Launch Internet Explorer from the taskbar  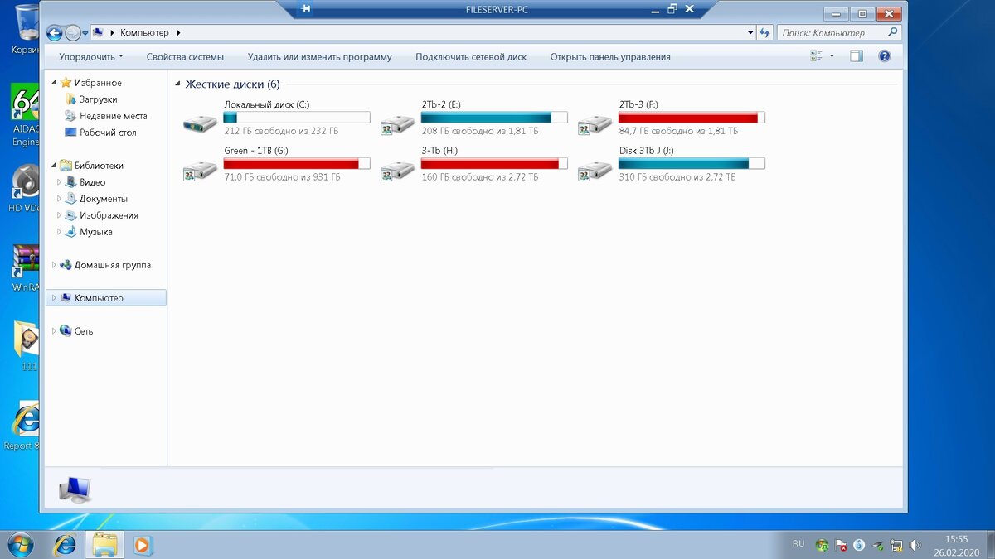tap(64, 545)
